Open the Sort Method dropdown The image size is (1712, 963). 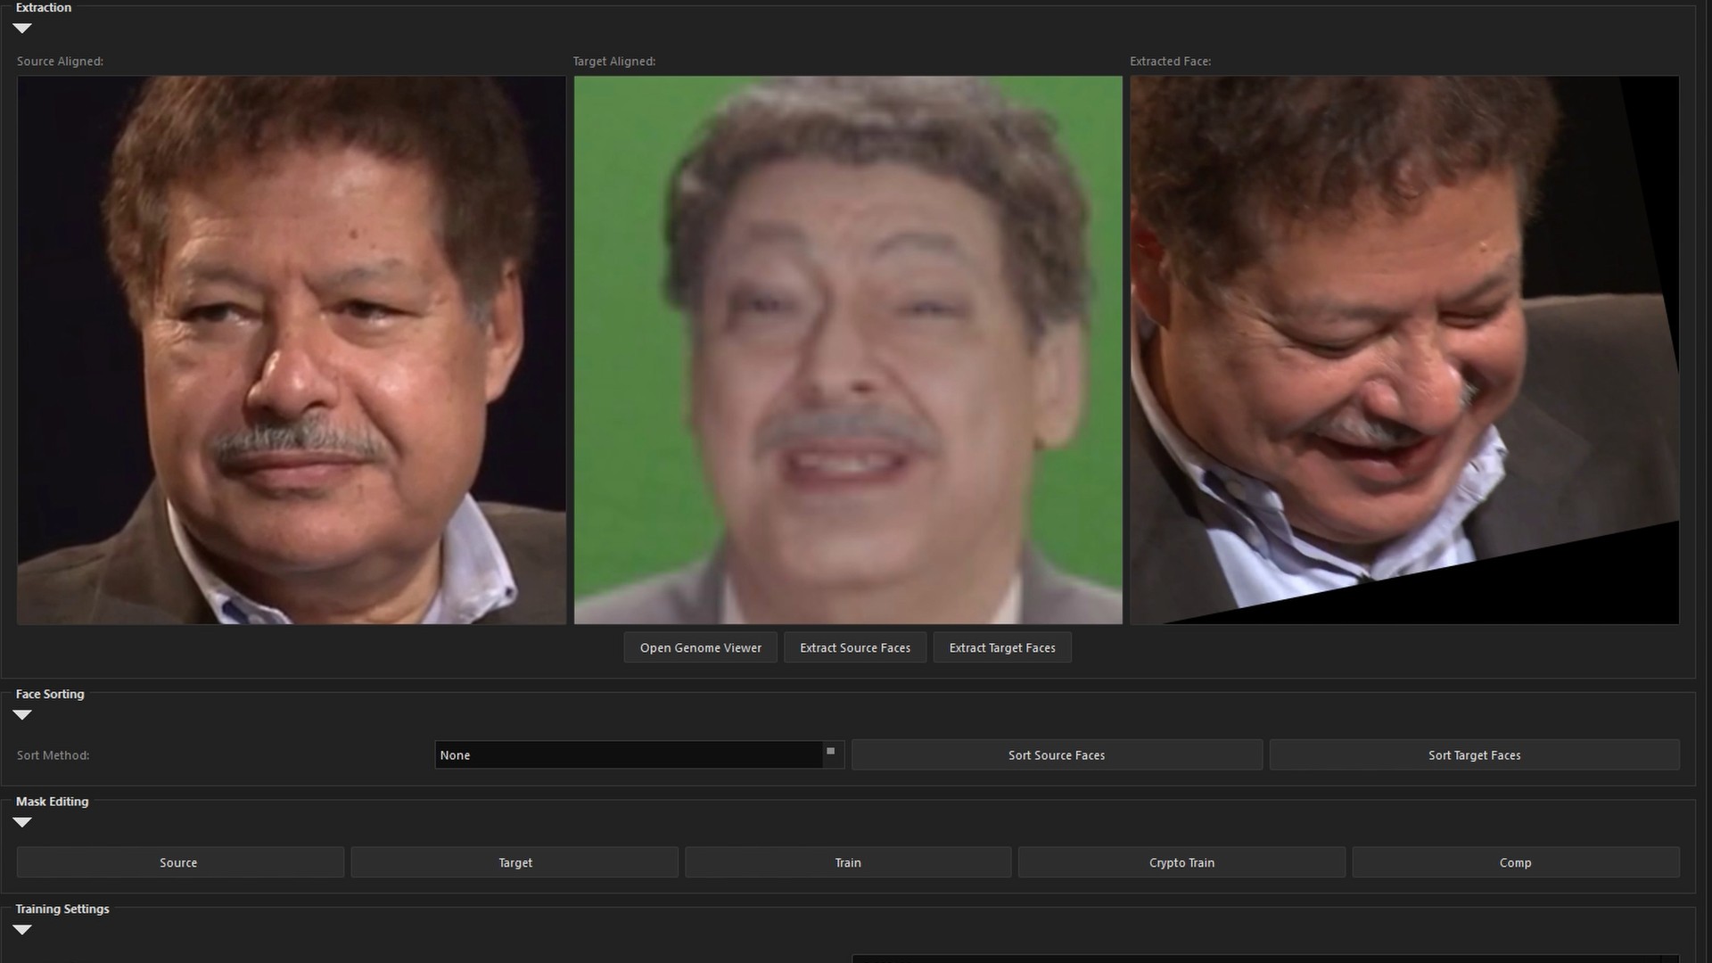click(x=628, y=755)
